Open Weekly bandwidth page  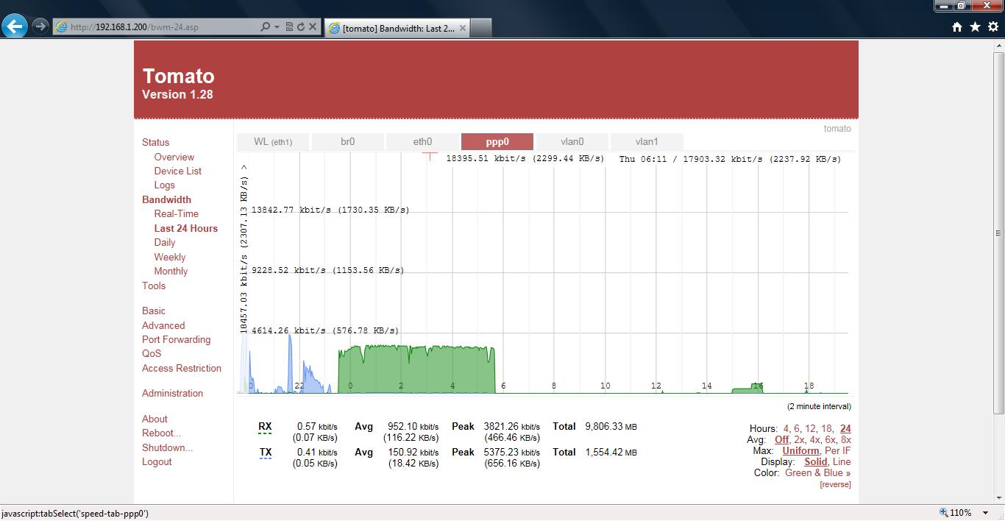(x=170, y=257)
